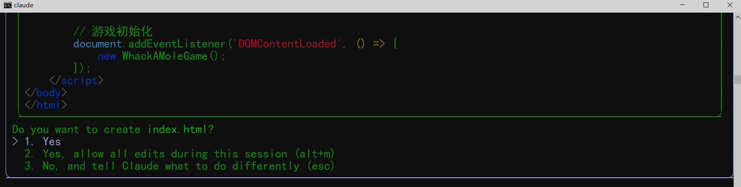
Task: Click the 游戏初始化 comment line
Action: click(113, 31)
